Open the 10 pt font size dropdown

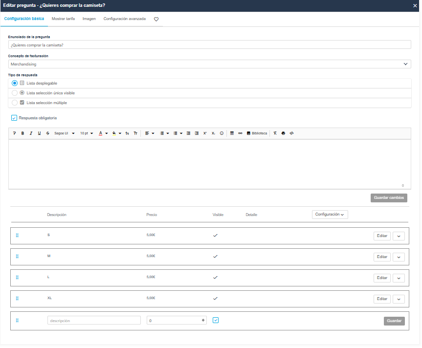pyautogui.click(x=87, y=133)
